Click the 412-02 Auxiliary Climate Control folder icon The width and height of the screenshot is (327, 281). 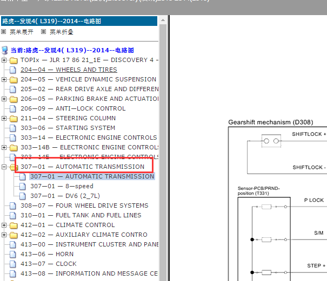pyautogui.click(x=14, y=235)
